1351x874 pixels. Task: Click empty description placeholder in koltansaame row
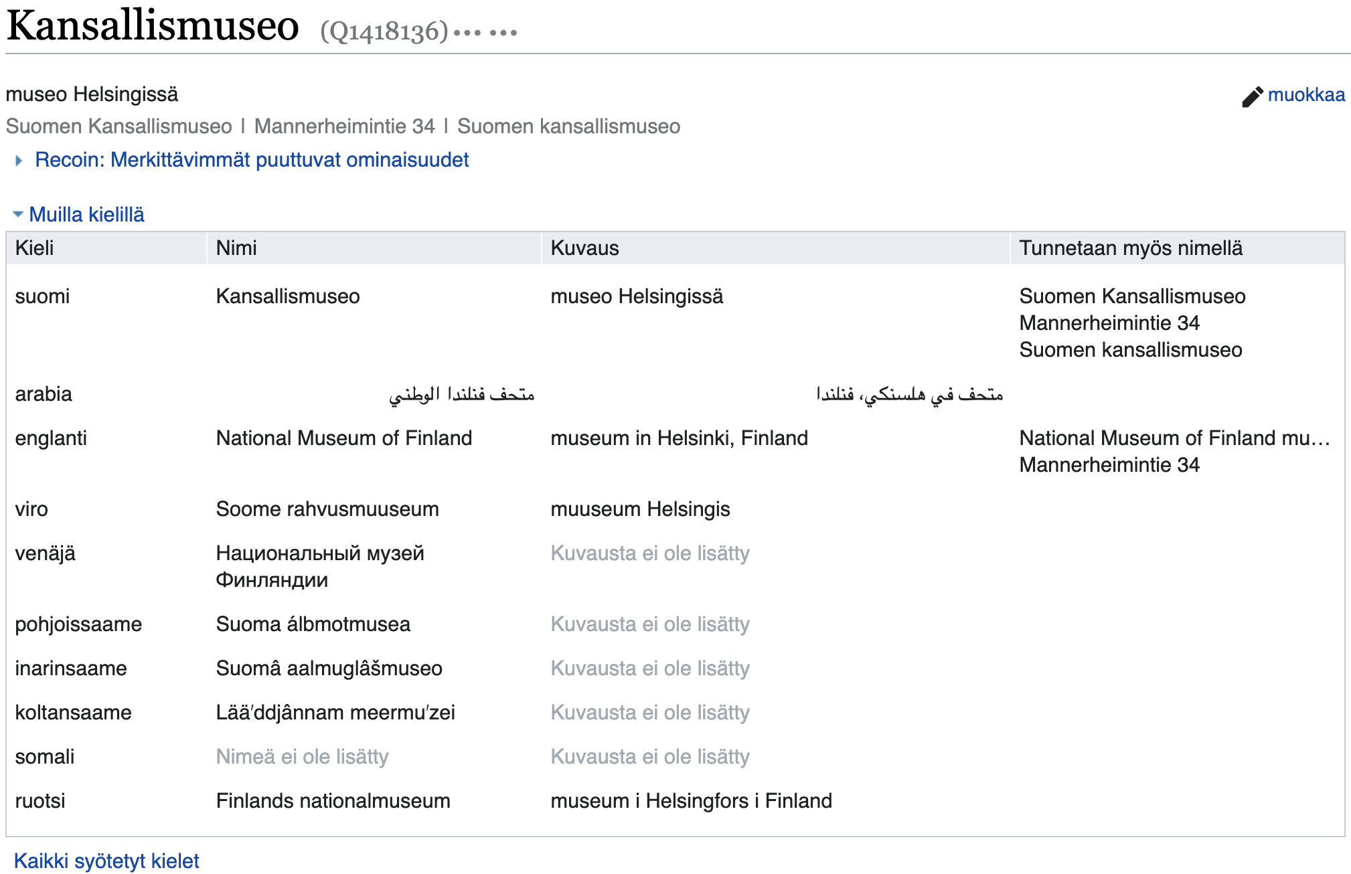[650, 713]
